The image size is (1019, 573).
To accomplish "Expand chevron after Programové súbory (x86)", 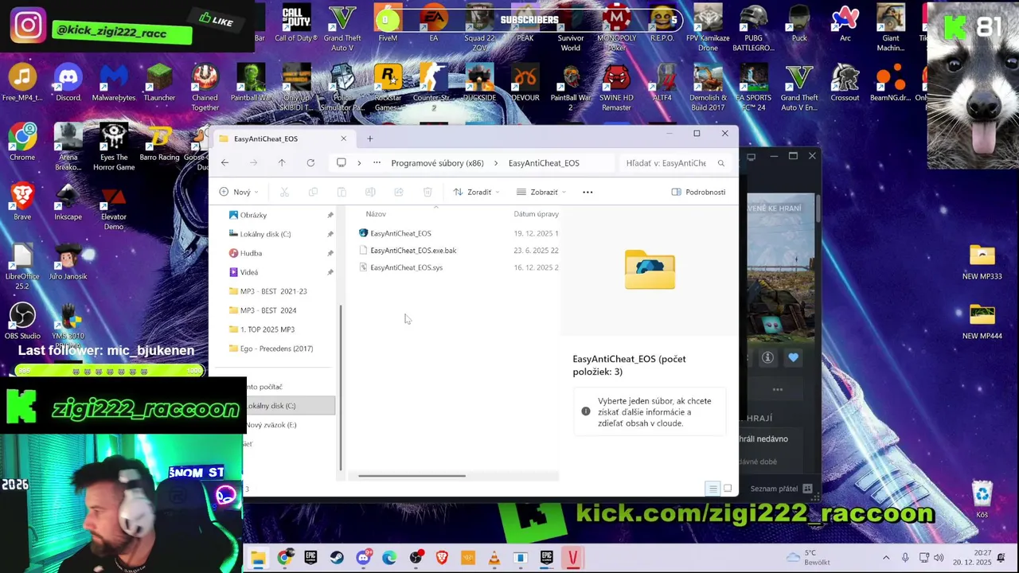I will point(496,163).
